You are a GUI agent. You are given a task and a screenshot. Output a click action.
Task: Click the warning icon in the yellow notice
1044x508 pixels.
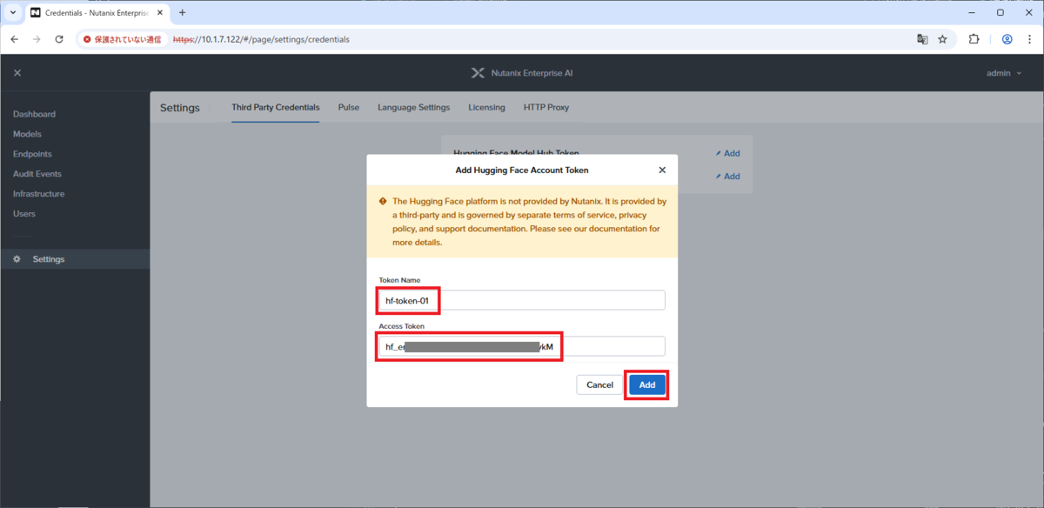point(383,201)
